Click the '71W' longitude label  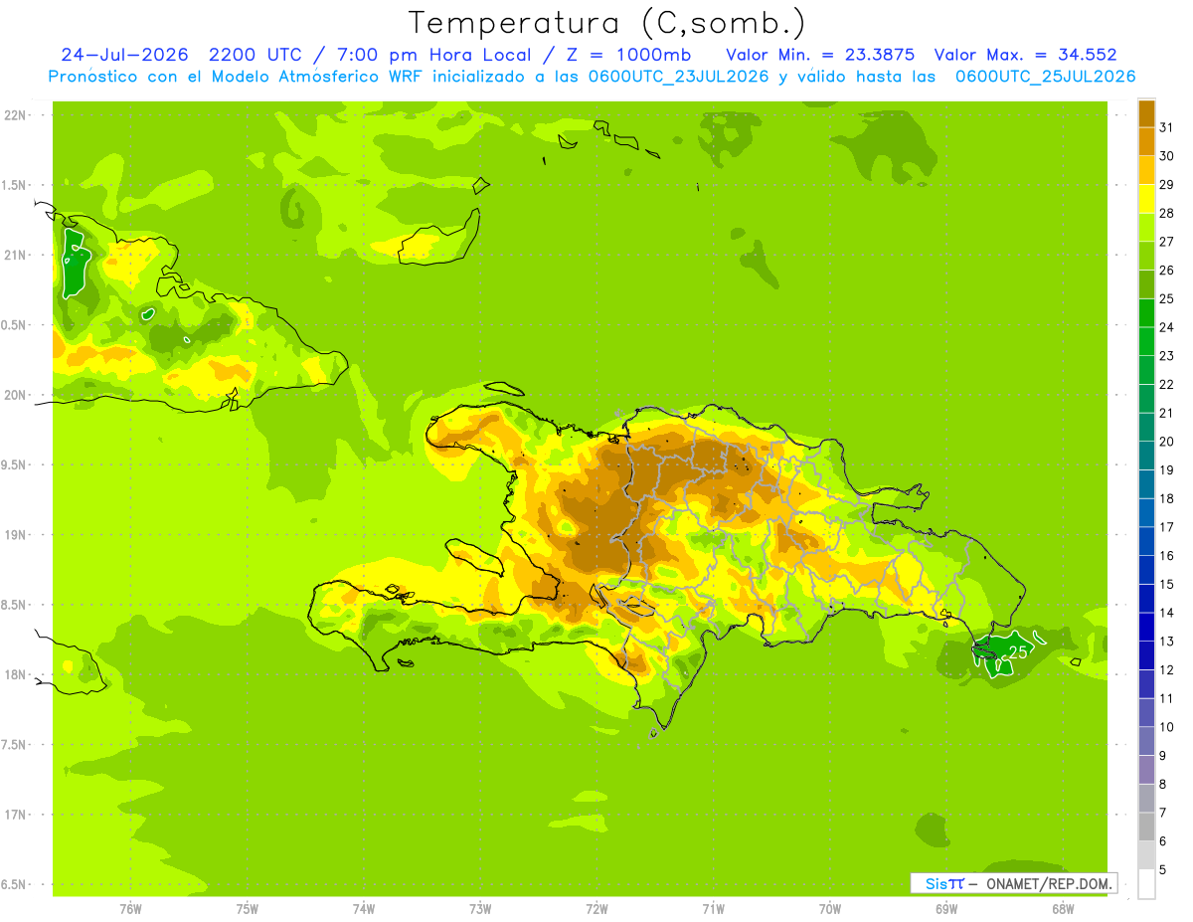(713, 909)
